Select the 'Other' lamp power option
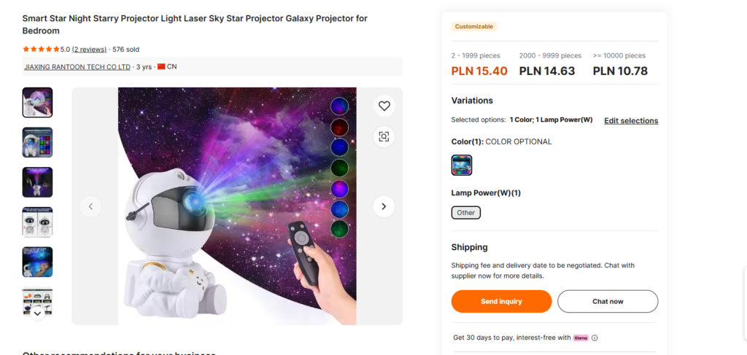The width and height of the screenshot is (747, 355). (x=466, y=213)
